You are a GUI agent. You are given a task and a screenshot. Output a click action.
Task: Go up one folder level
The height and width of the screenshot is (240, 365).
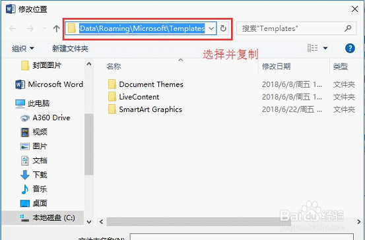(x=56, y=28)
